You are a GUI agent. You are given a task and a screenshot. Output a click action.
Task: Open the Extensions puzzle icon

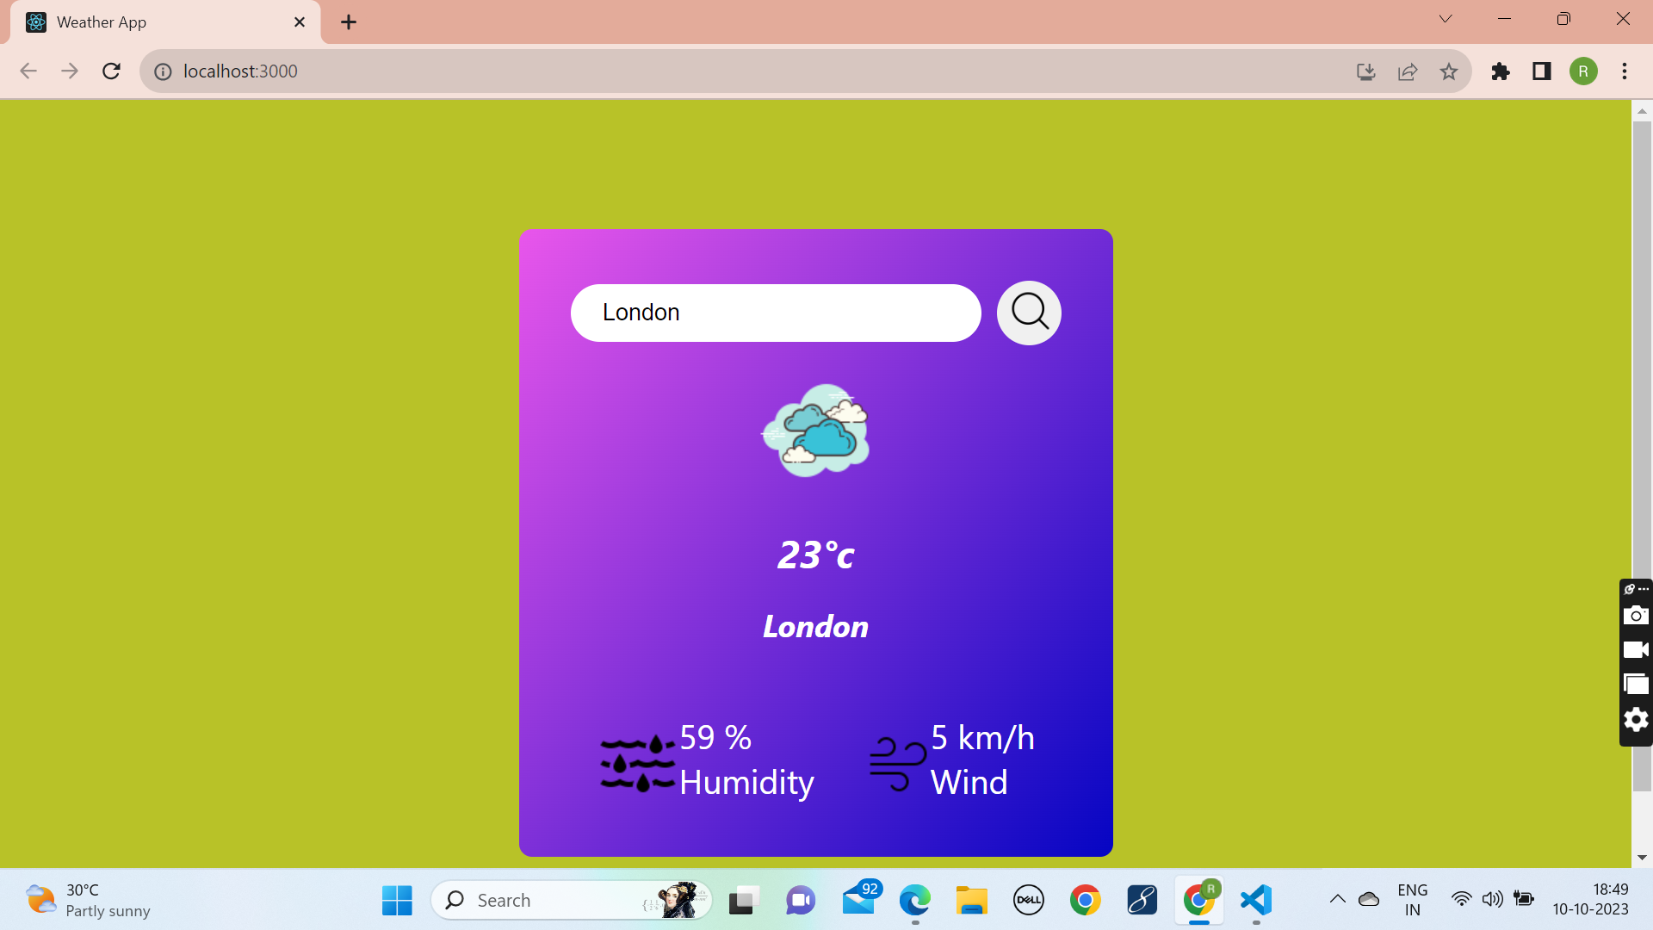1501,71
